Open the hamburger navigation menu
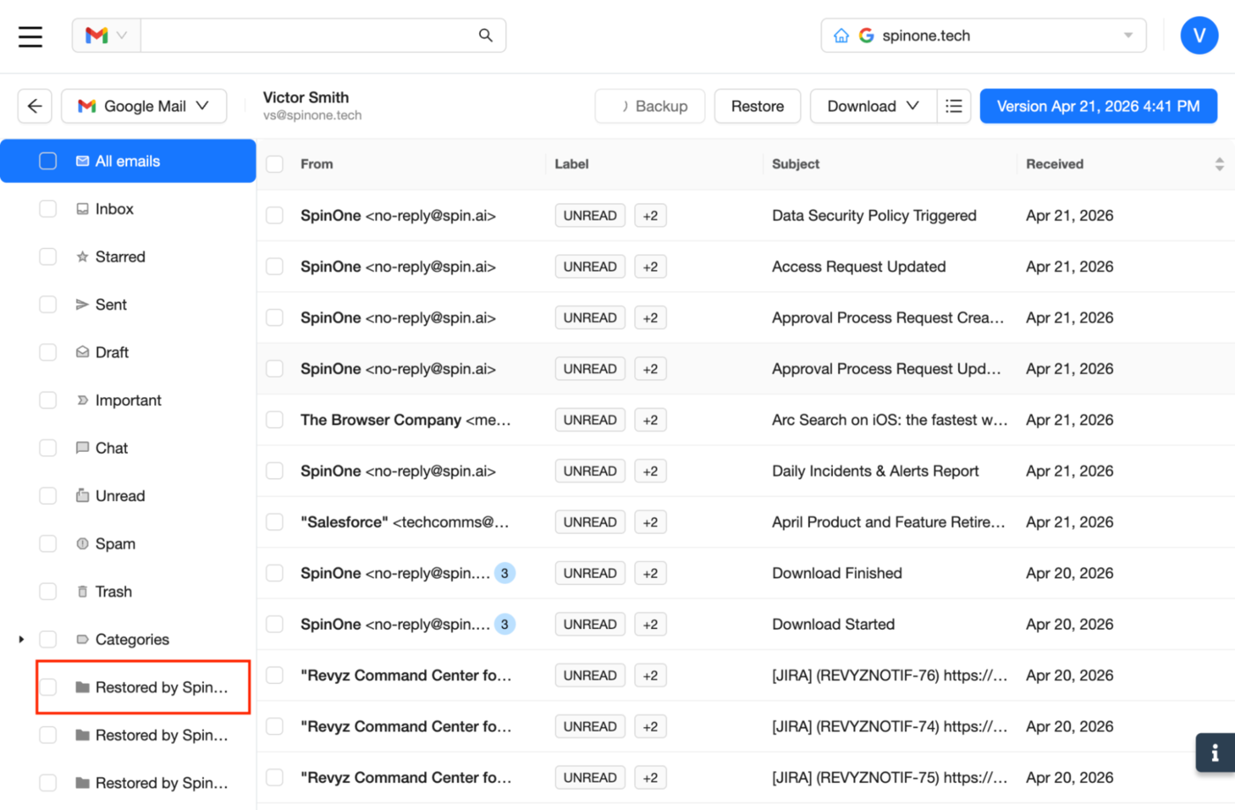The width and height of the screenshot is (1235, 810). click(30, 36)
